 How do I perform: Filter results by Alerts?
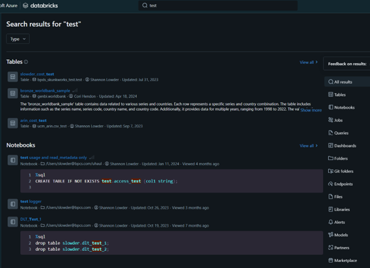(x=336, y=222)
